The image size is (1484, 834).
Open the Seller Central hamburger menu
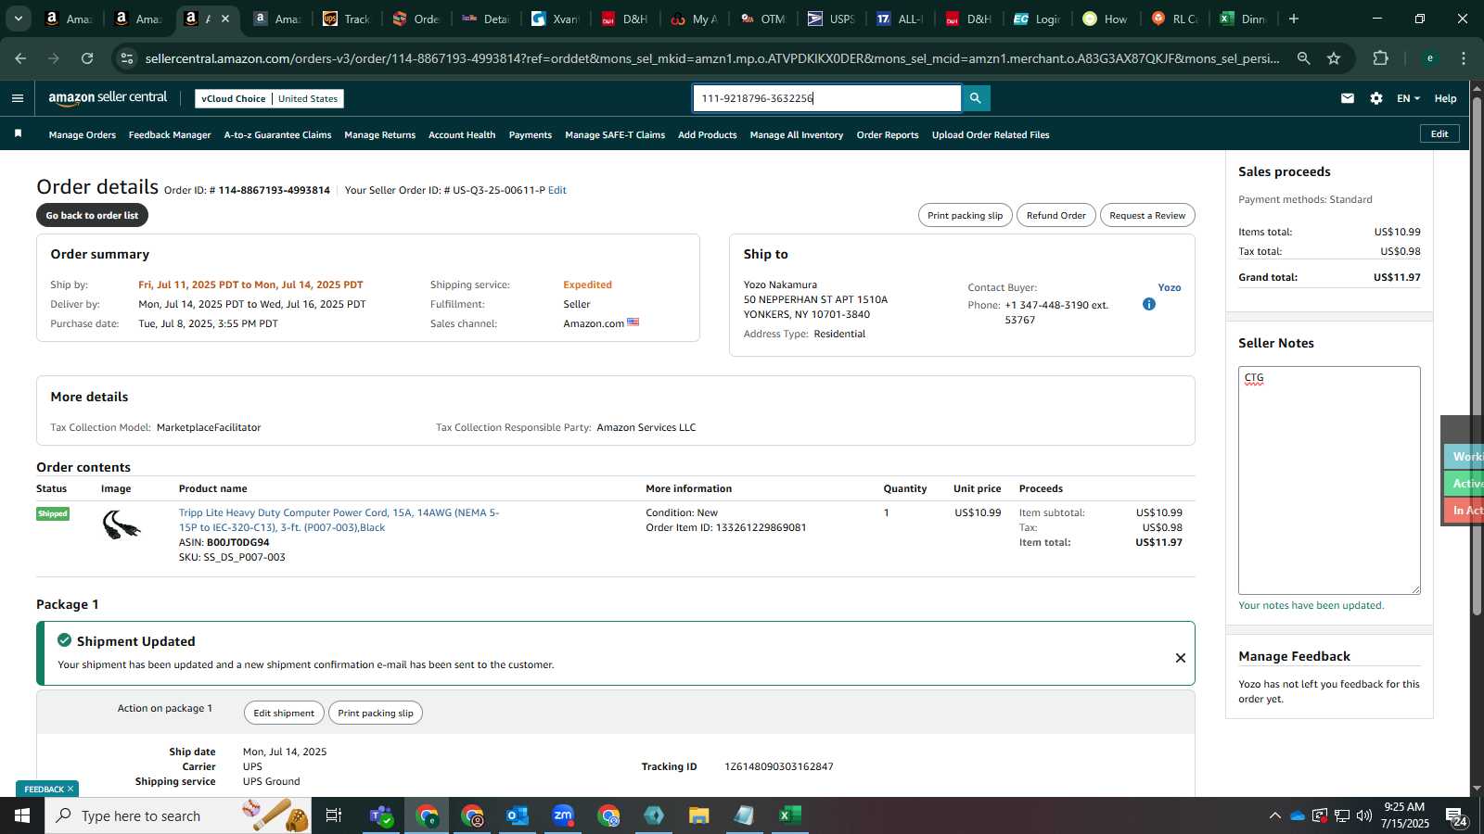coord(18,98)
